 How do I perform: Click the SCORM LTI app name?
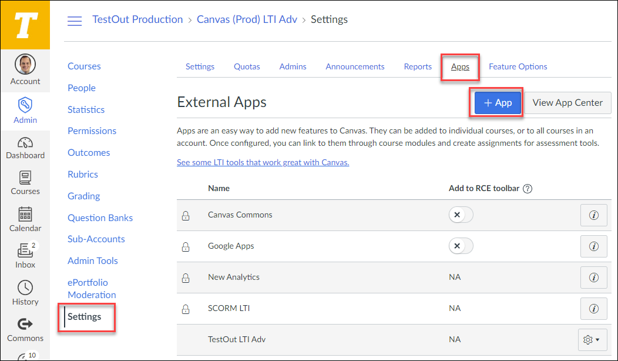tap(229, 309)
